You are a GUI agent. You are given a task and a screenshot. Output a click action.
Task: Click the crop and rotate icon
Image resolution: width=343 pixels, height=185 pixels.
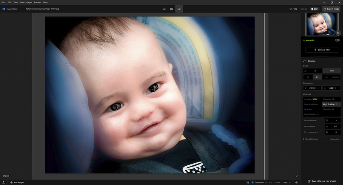pyautogui.click(x=338, y=33)
